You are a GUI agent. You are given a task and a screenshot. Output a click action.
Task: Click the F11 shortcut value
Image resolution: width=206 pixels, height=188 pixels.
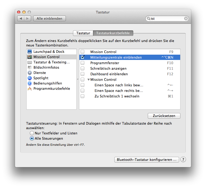(170, 68)
